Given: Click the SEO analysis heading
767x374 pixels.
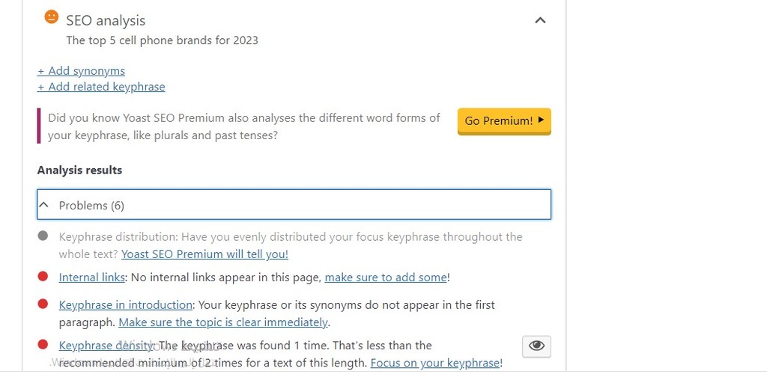Looking at the screenshot, I should point(106,20).
